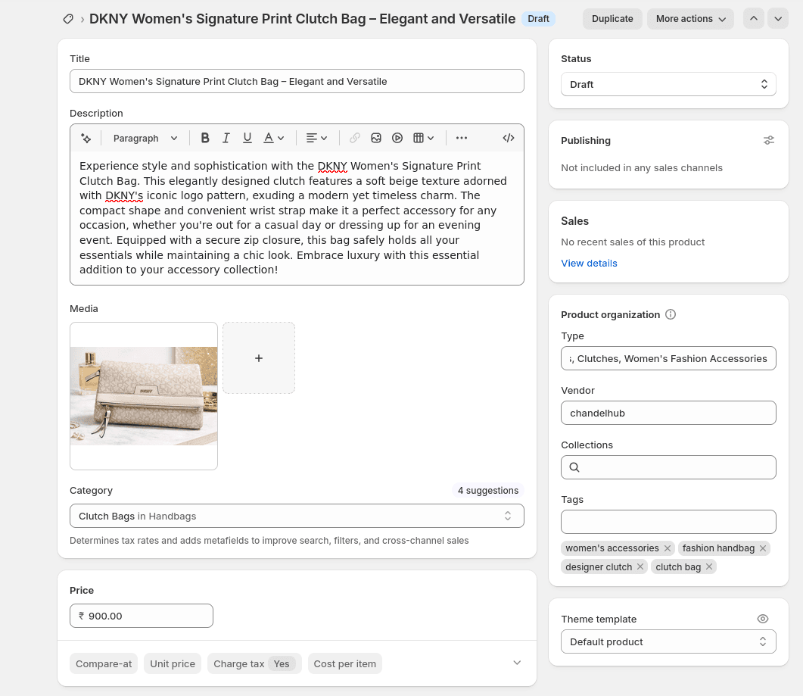The image size is (803, 696).
Task: Show Product organization info icon
Action: (671, 315)
